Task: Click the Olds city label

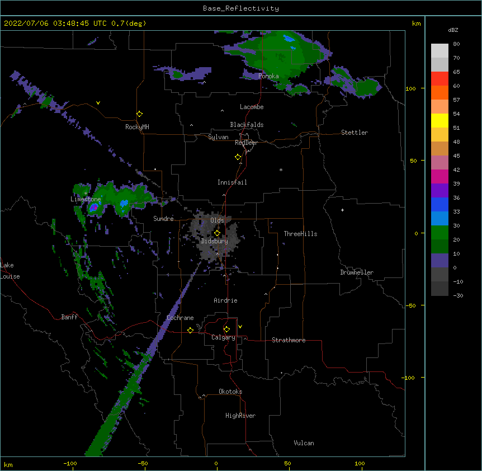Action: click(x=217, y=220)
